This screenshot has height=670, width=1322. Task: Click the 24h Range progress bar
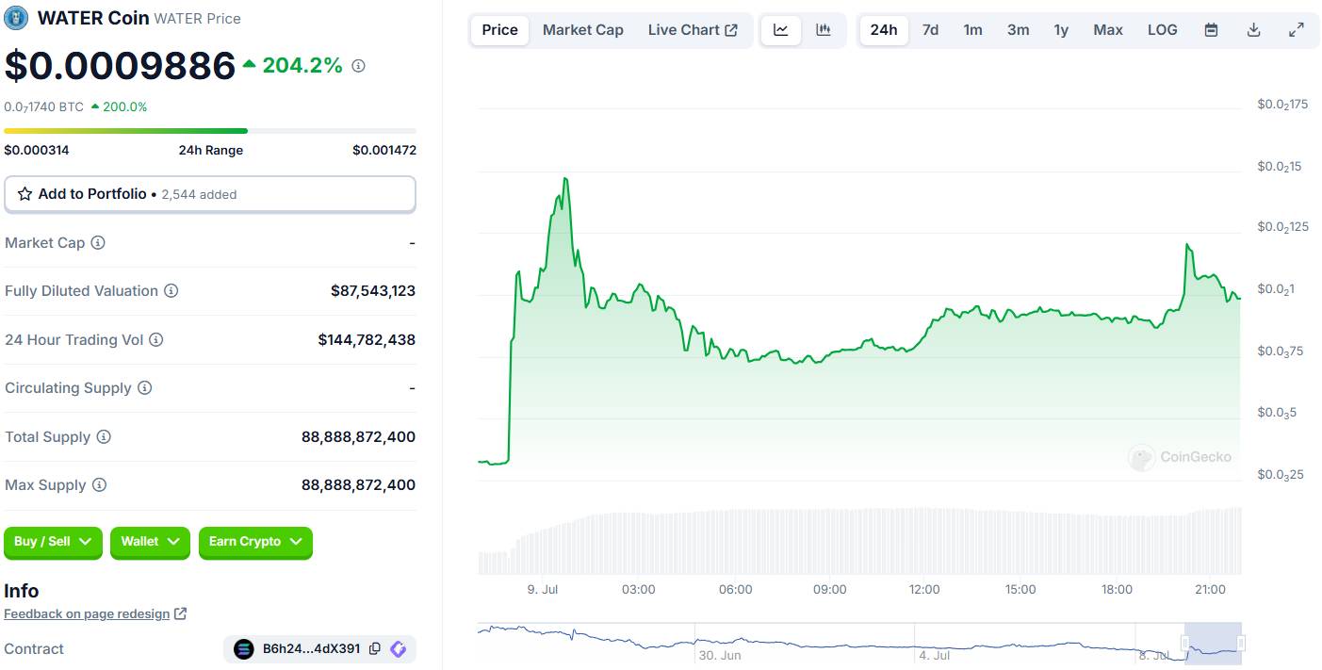tap(210, 131)
